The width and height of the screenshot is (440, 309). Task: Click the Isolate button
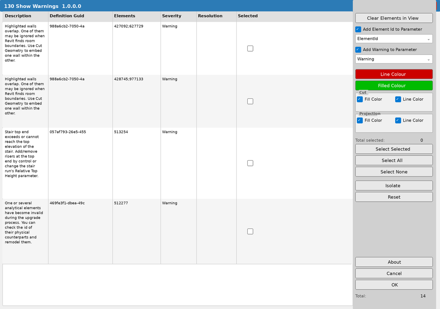(394, 185)
